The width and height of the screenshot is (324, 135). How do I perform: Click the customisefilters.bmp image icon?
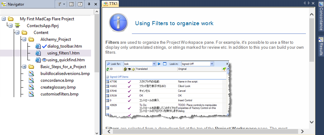coord(31,94)
